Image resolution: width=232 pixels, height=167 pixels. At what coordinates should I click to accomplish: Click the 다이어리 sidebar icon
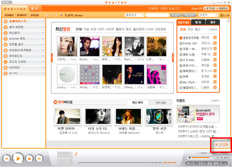click(x=6, y=67)
